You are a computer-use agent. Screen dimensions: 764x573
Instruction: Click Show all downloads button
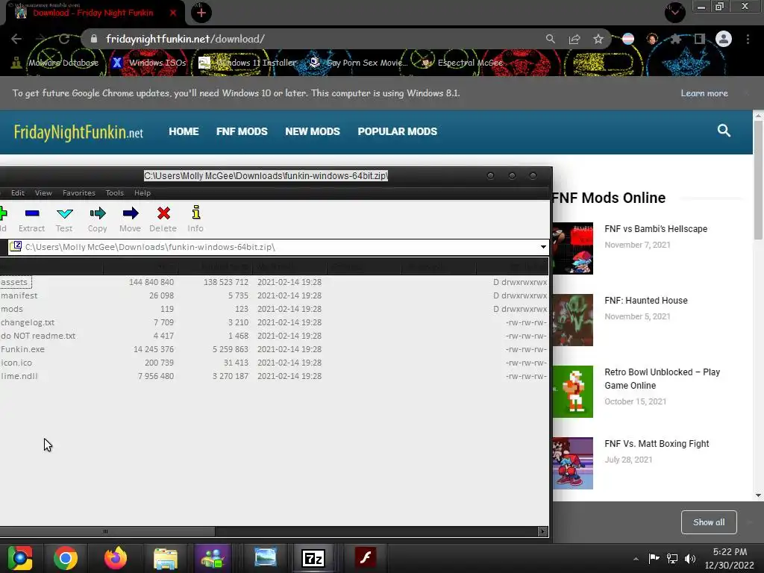[x=709, y=522]
